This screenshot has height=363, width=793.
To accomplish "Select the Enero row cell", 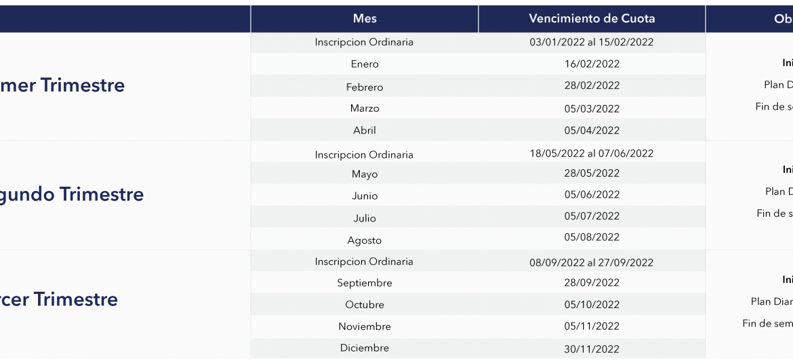I will [365, 64].
